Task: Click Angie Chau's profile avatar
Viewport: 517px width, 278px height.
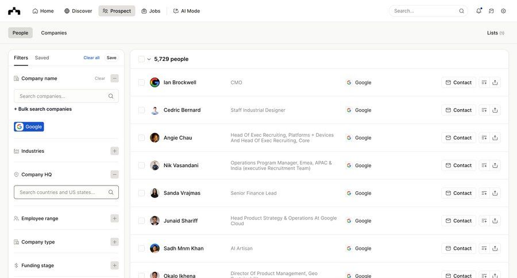Action: tap(155, 137)
